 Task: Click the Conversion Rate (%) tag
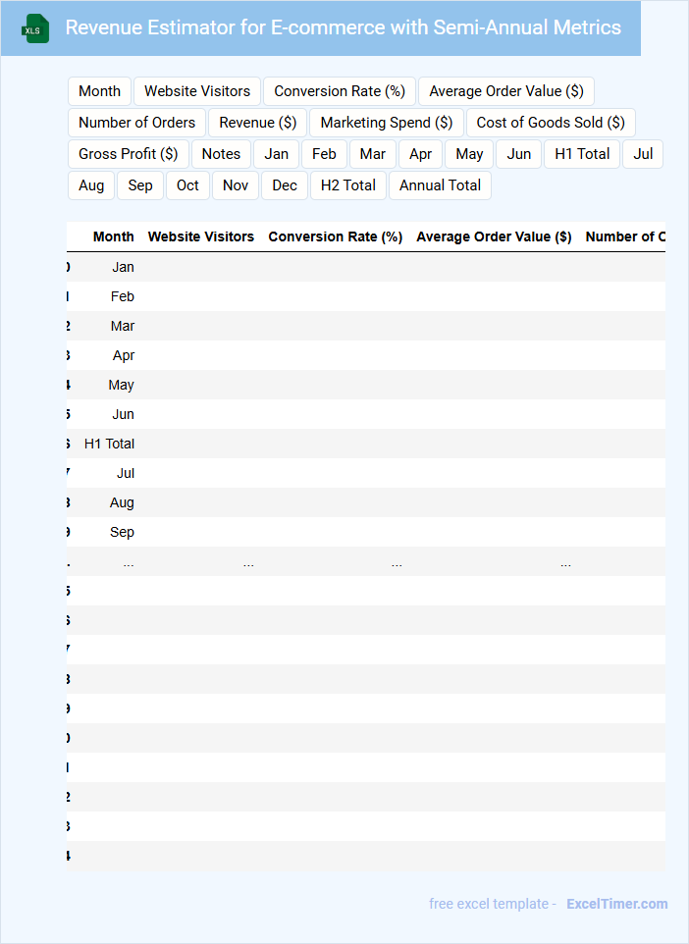click(340, 91)
